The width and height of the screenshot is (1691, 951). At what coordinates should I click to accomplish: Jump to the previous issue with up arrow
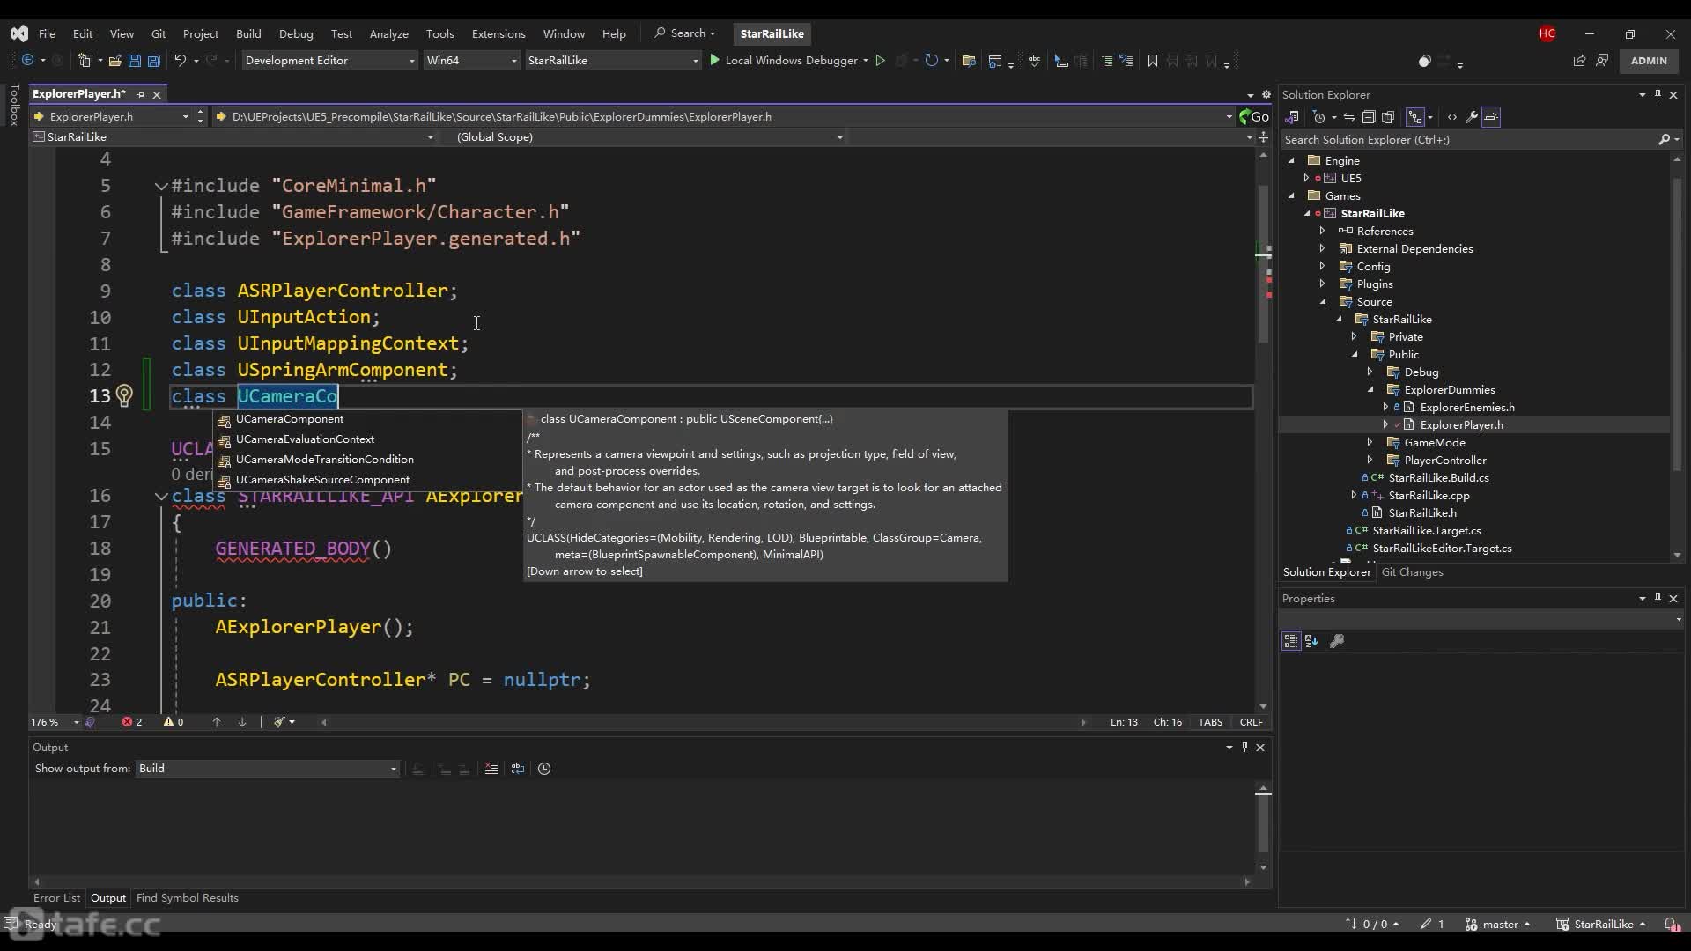click(x=217, y=722)
